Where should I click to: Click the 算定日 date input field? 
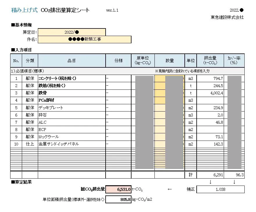click(72, 32)
